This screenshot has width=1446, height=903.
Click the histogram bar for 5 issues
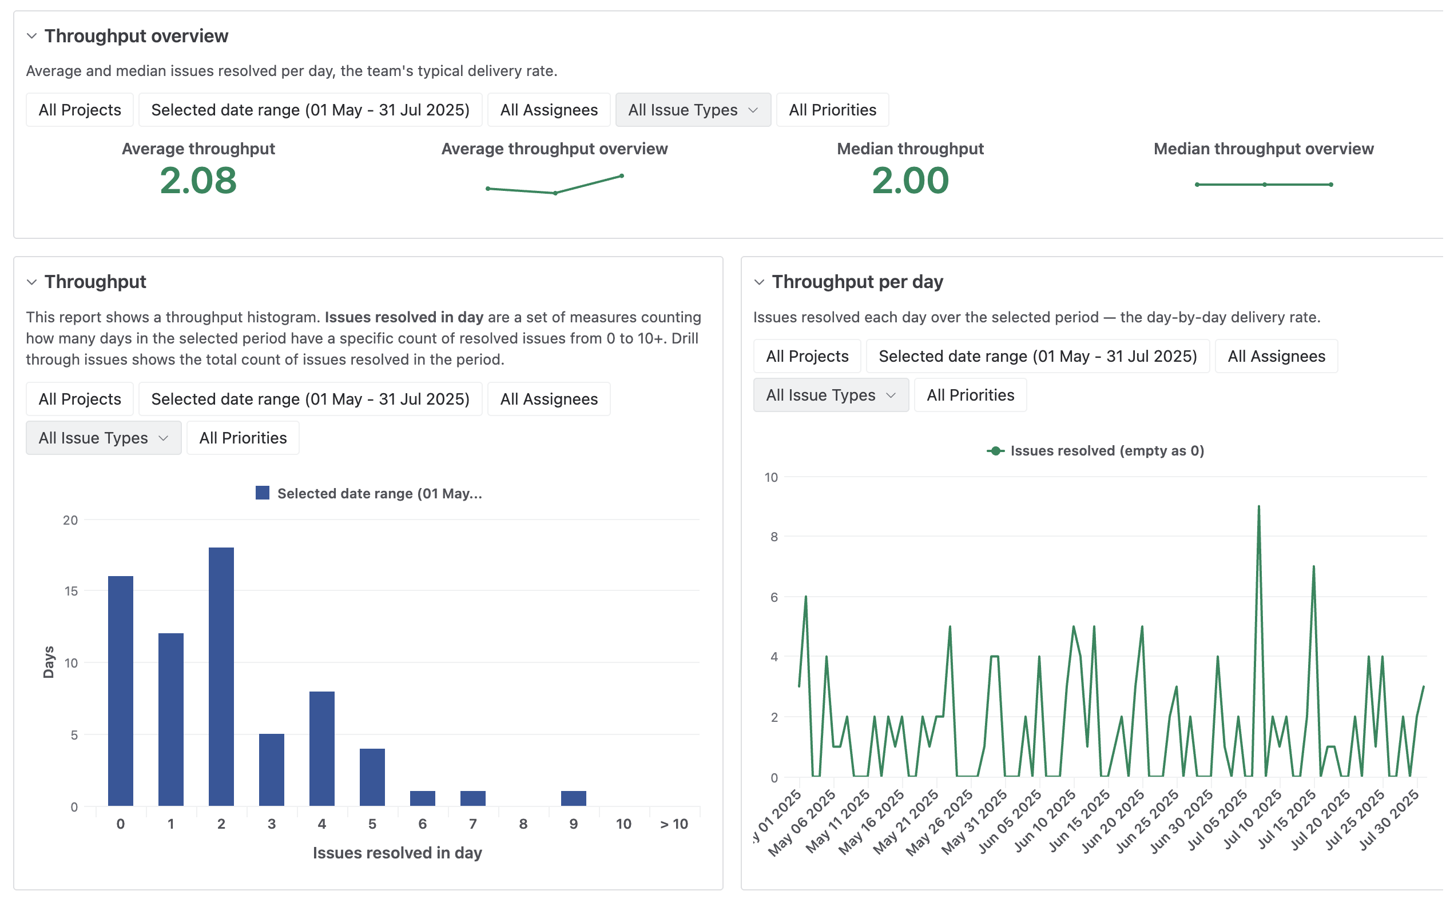tap(372, 778)
